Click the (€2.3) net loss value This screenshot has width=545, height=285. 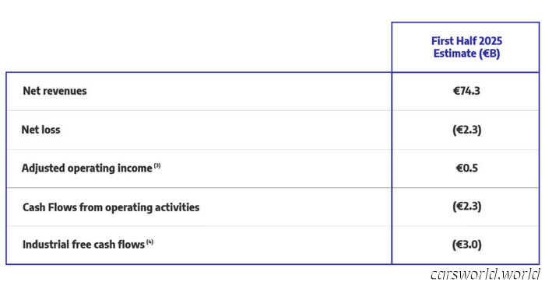(x=467, y=130)
